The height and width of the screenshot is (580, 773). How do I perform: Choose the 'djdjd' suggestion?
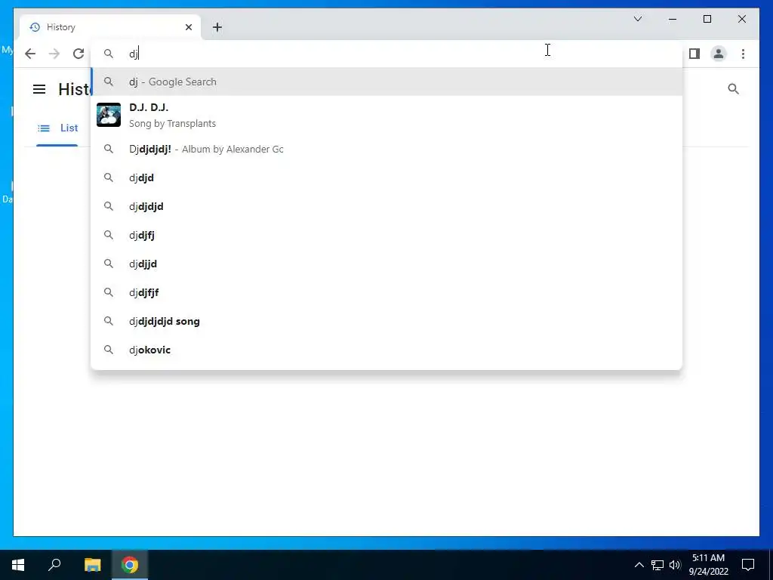coord(386,177)
